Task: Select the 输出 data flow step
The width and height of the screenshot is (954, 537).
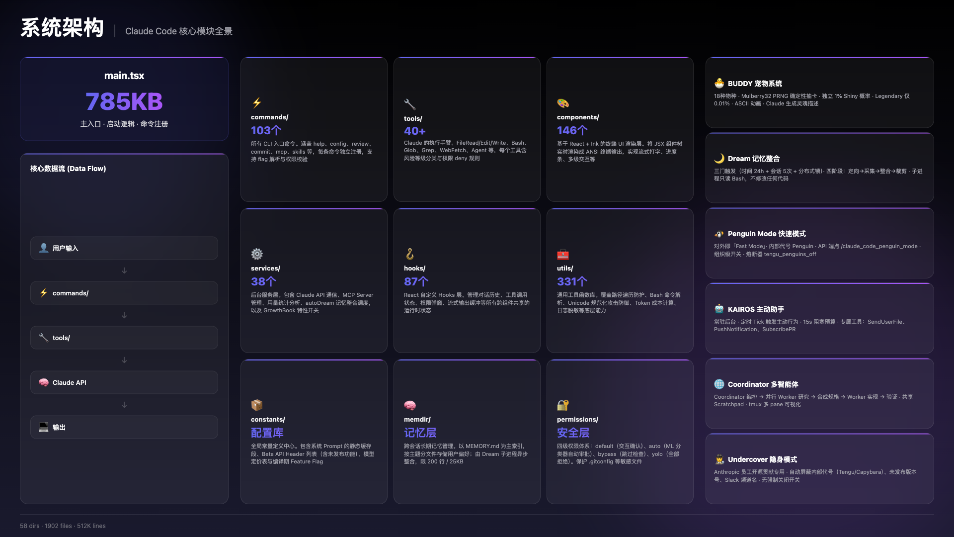Action: [124, 427]
